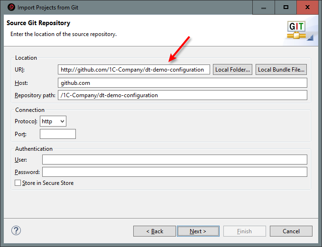Cancel the import dialog
This screenshot has height=247, width=322.
click(291, 231)
